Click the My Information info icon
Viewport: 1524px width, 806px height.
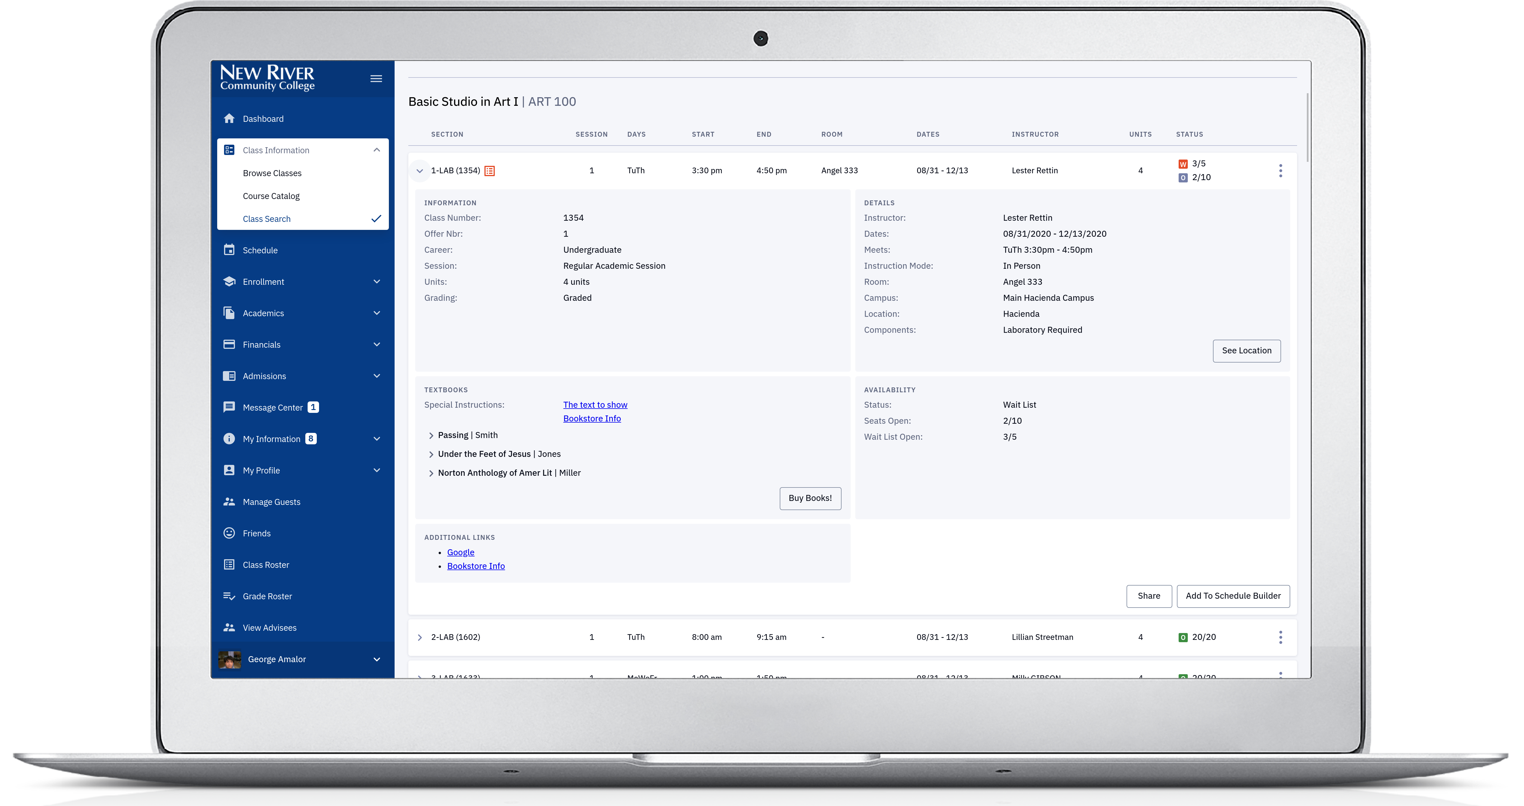[x=229, y=439]
